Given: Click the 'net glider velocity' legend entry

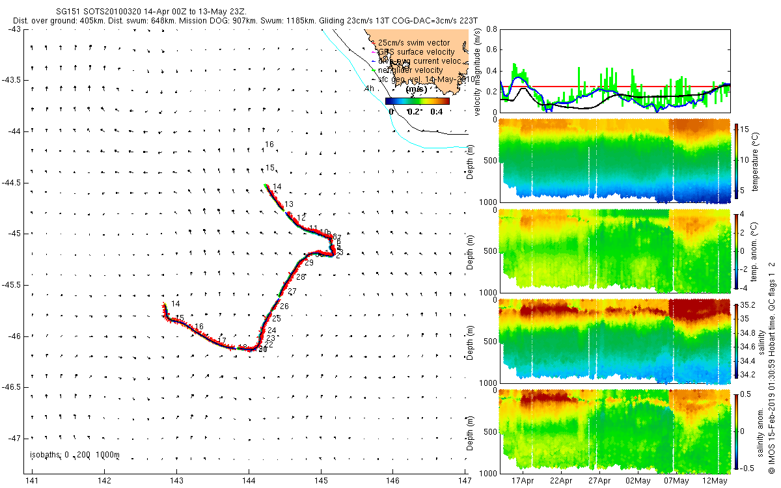Looking at the screenshot, I should [411, 70].
